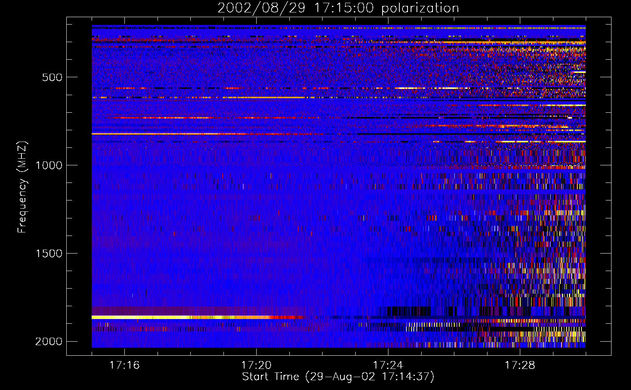Click the 'Start Time (29-Aug-02 17:14:37)' x-axis label
631x390 pixels.
tap(338, 377)
